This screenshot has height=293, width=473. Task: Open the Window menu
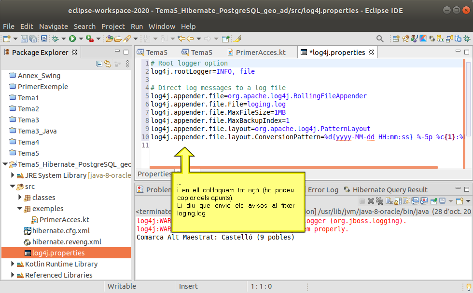162,27
